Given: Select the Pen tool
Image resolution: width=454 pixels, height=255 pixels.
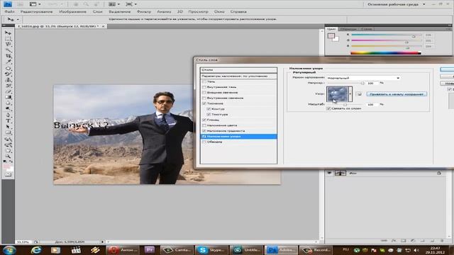Looking at the screenshot, I should click(8, 115).
